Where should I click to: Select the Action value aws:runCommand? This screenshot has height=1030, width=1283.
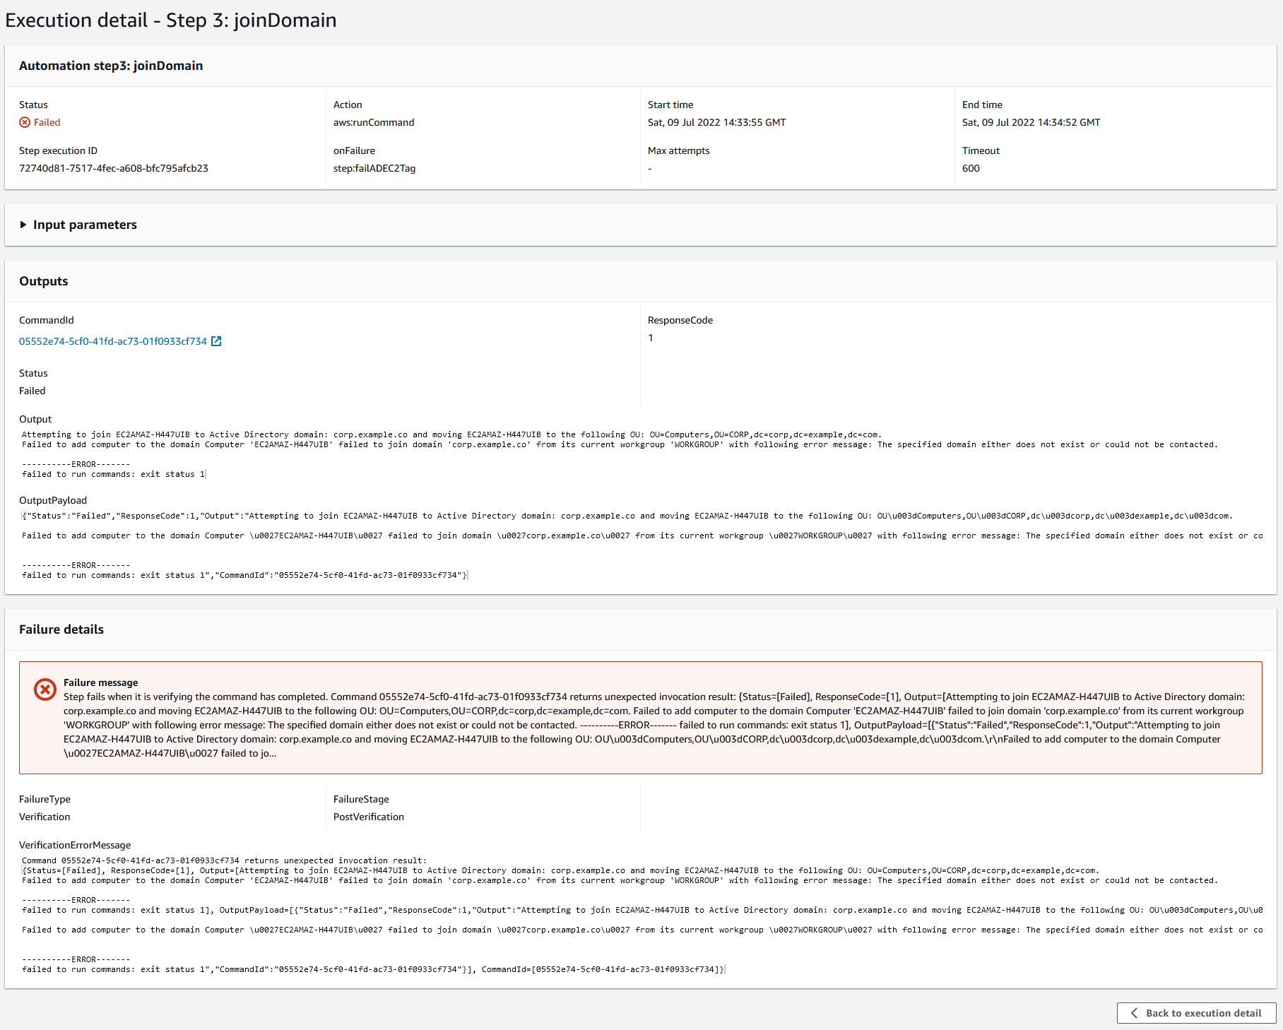click(x=374, y=122)
